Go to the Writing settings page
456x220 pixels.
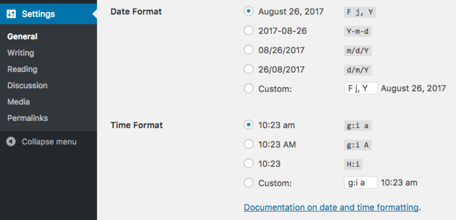click(x=21, y=53)
